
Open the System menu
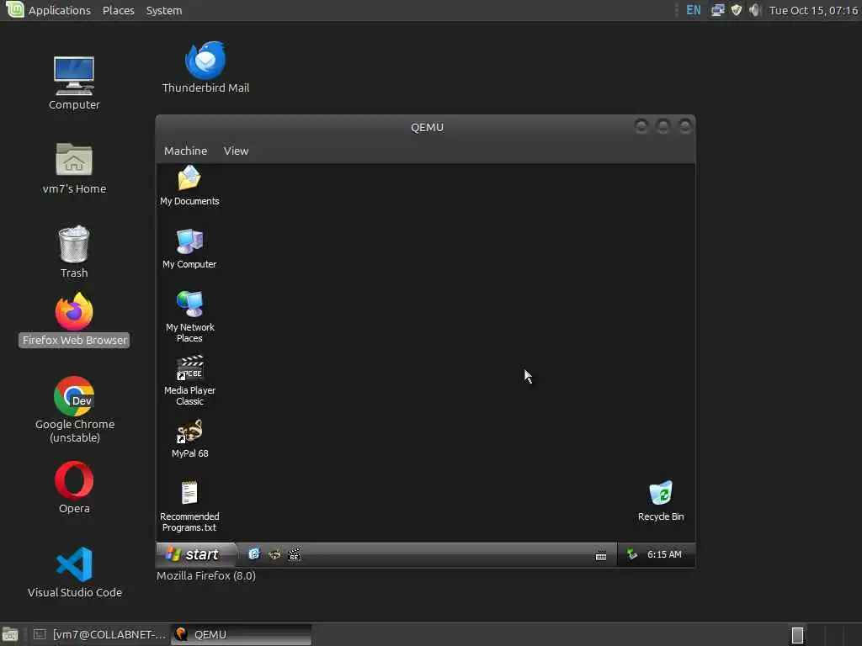tap(164, 10)
